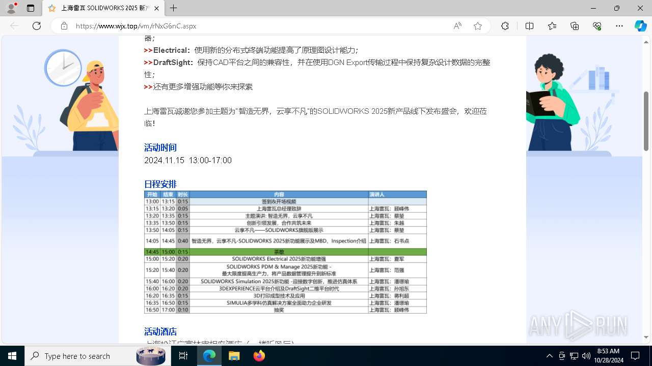
Task: Click the 还有更多增强功能等你来探索 line
Action: (198, 87)
